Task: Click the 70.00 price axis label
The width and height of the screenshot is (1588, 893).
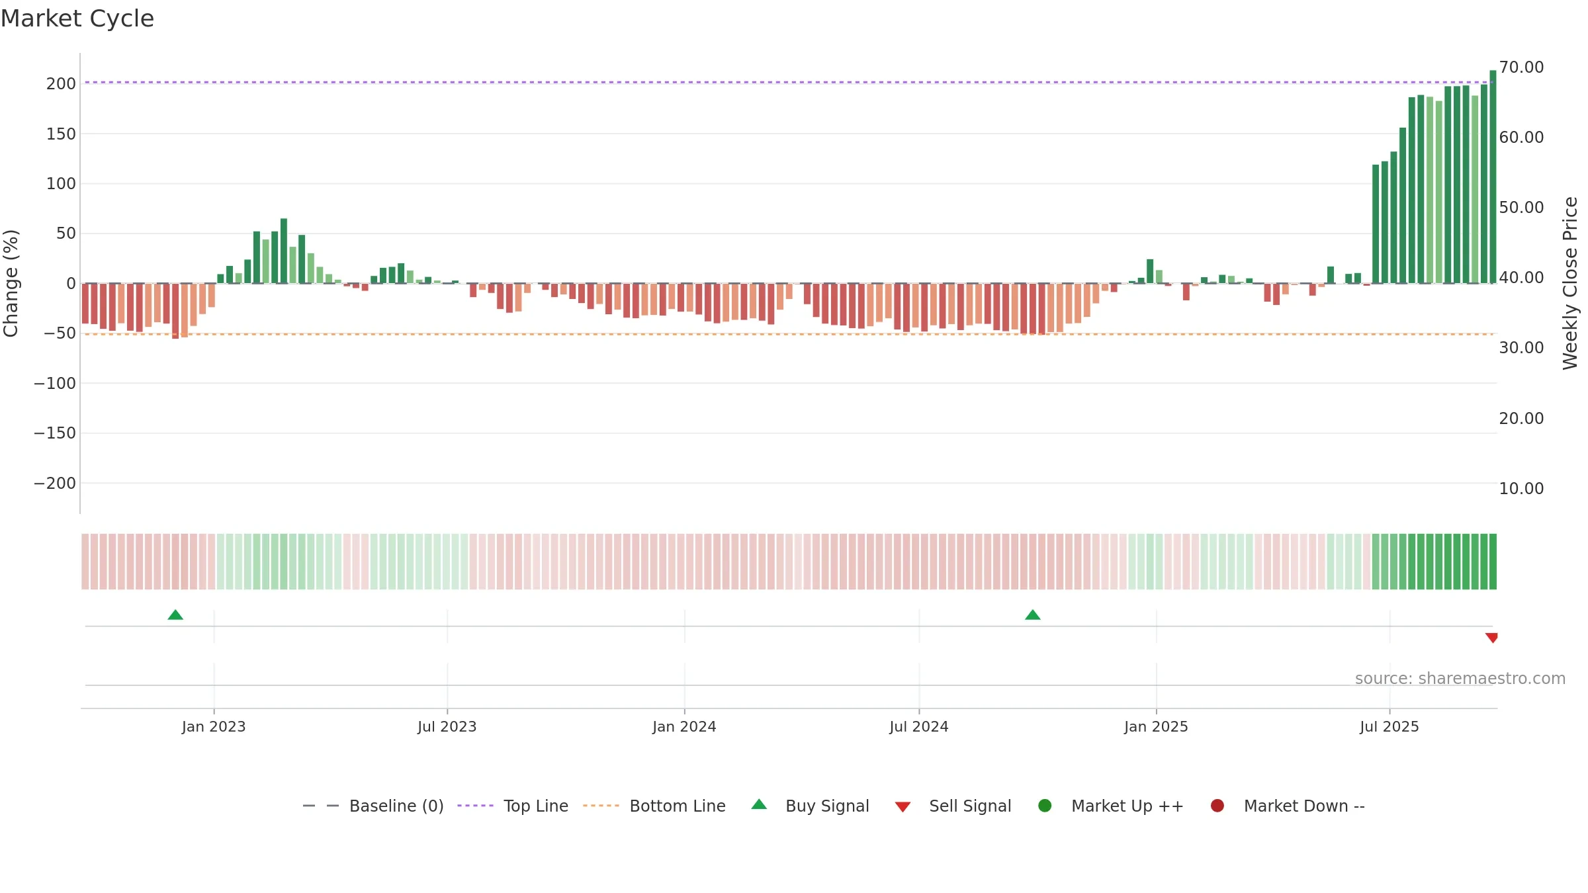Action: (x=1521, y=67)
